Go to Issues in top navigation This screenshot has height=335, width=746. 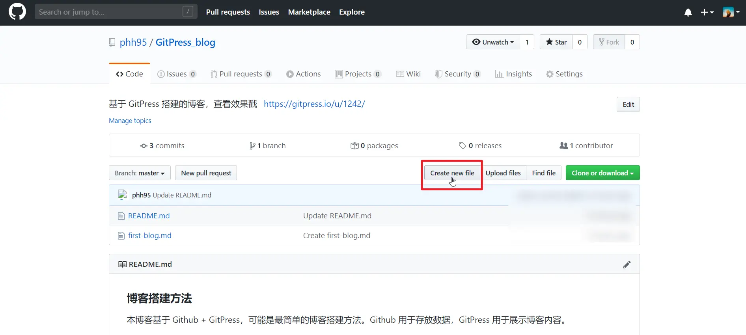[x=269, y=12]
